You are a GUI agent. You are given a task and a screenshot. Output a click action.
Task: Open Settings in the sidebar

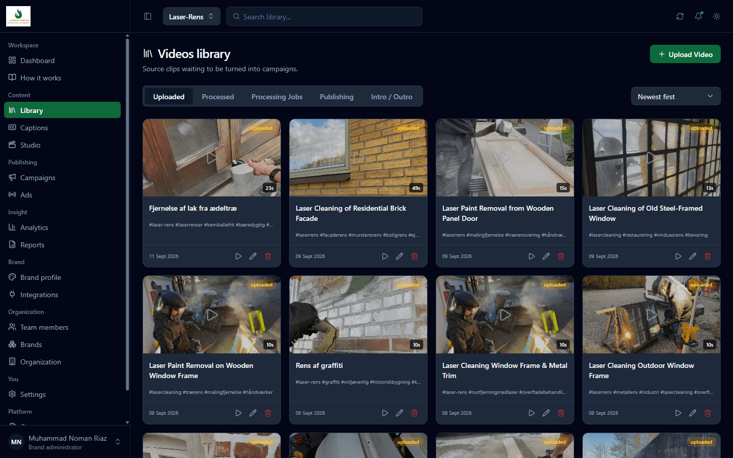(62, 394)
